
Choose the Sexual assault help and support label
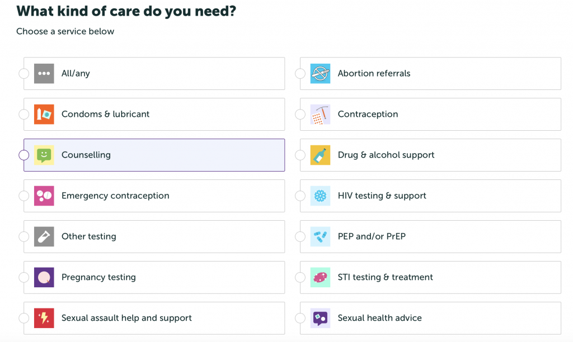pos(126,319)
